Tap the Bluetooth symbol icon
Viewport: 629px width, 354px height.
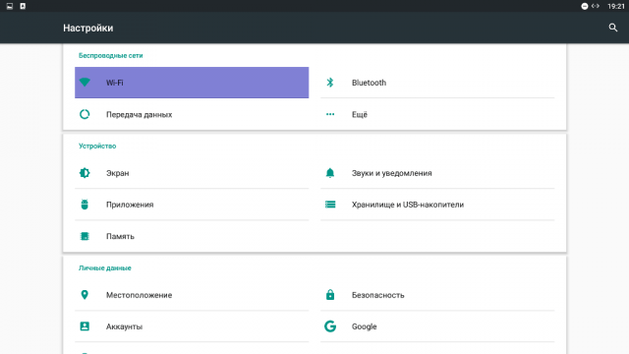330,83
